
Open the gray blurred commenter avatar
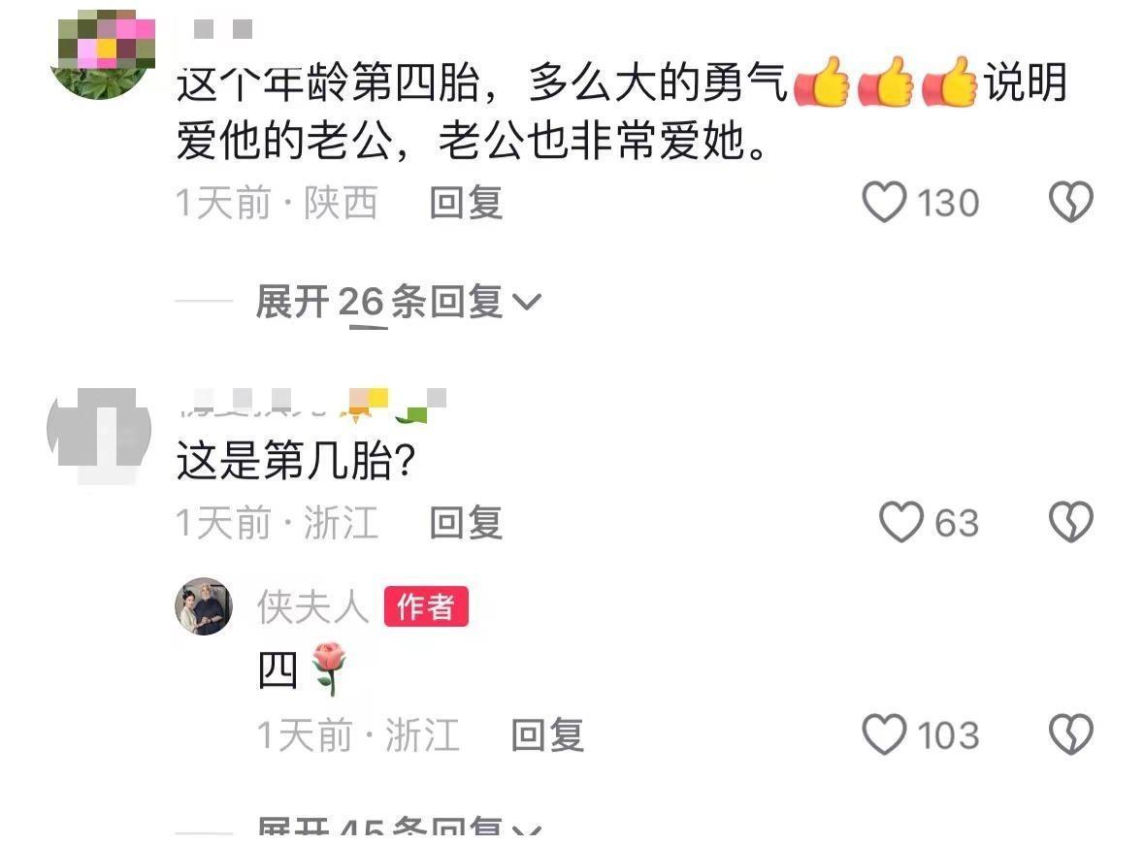click(99, 436)
